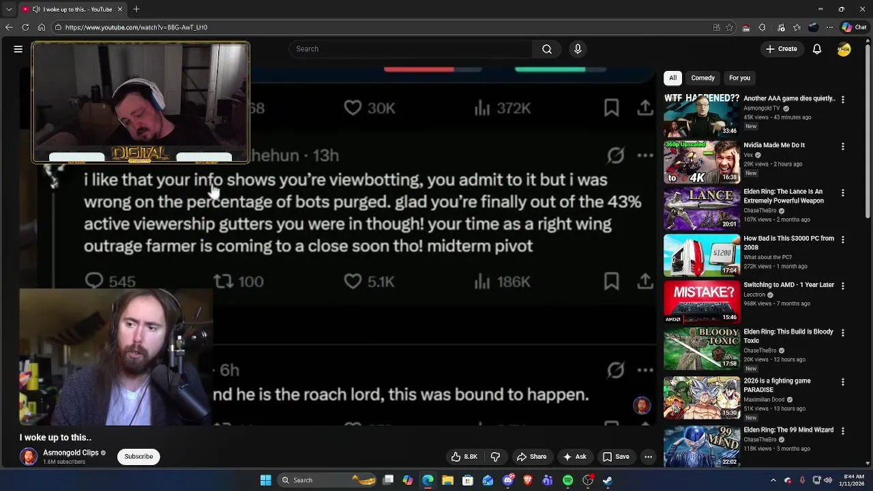Screen dimensions: 873x491
Task: Select the 'Comedy' filter chip
Action: (x=702, y=78)
